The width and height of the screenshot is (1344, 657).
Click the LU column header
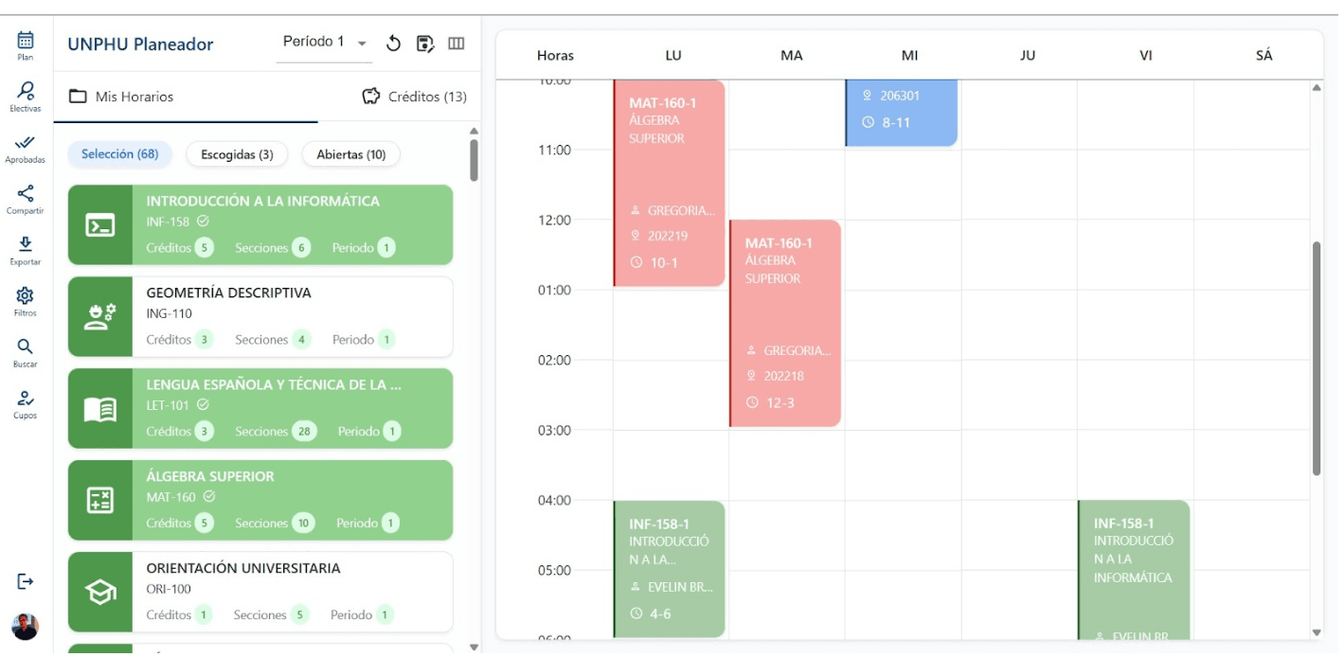673,56
